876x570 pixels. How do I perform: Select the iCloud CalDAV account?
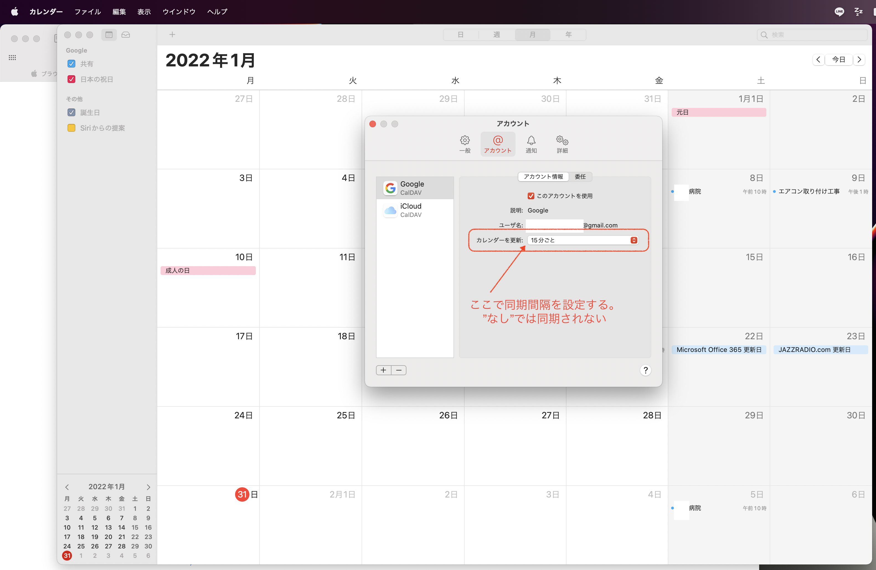point(415,210)
